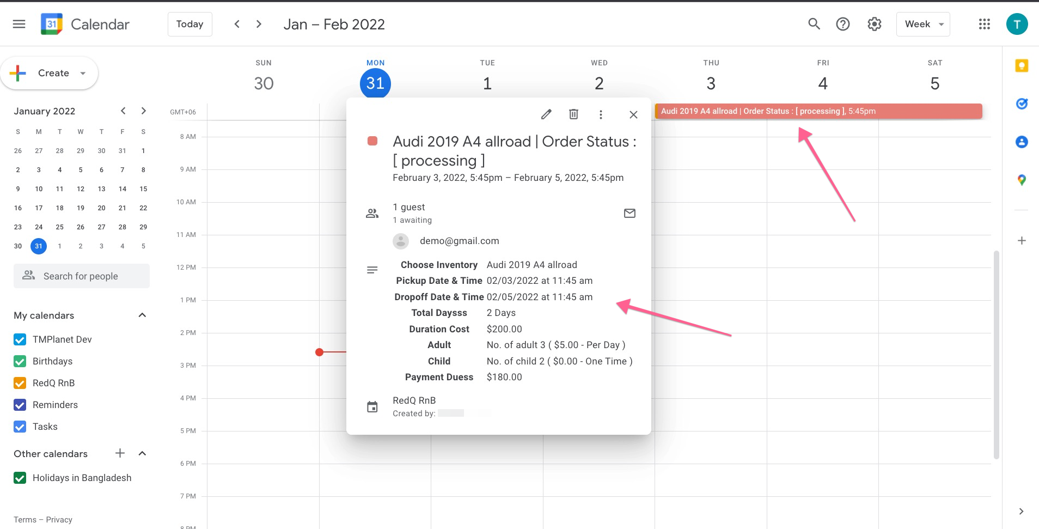Previous month arrow in mini calendar
The height and width of the screenshot is (529, 1039).
(123, 111)
